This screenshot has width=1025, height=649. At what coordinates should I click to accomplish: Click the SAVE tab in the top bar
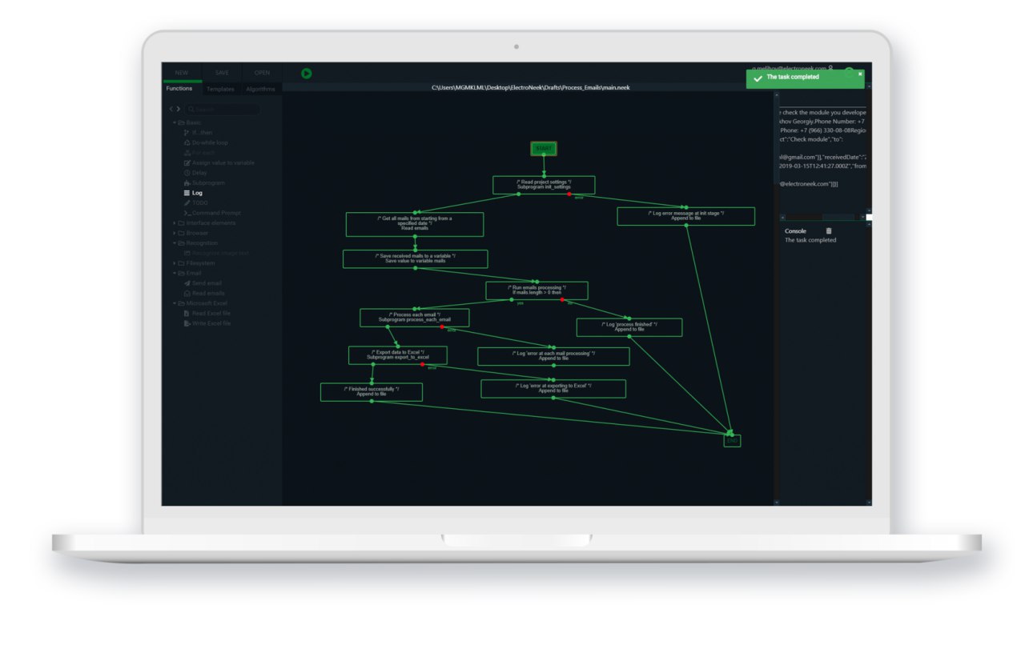[222, 73]
